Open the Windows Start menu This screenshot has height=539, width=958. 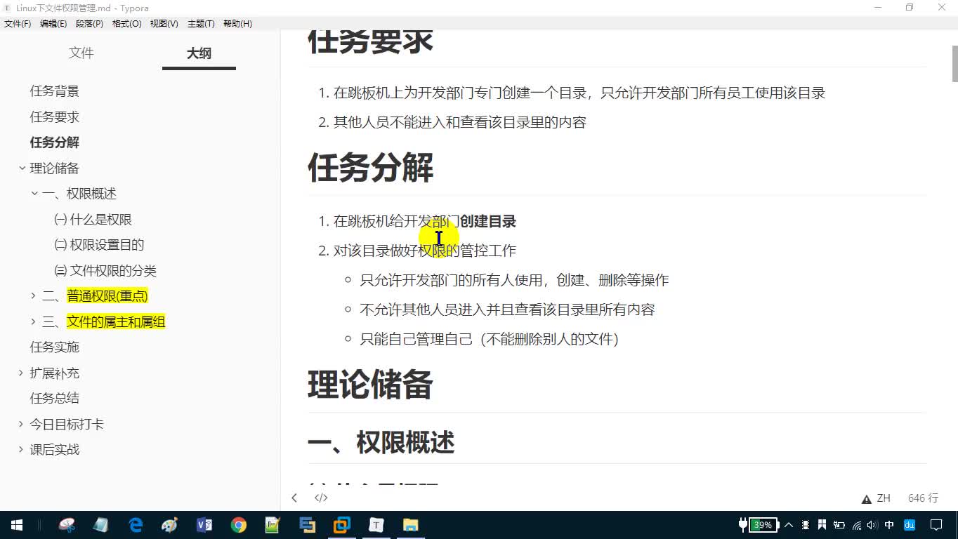[x=17, y=525]
